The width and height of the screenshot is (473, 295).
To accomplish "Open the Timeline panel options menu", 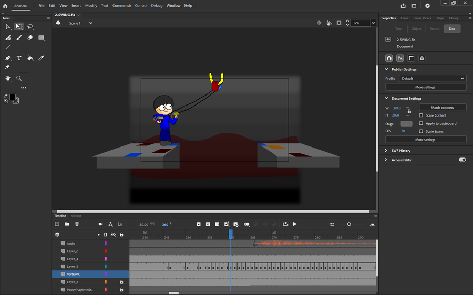I will click(x=376, y=216).
